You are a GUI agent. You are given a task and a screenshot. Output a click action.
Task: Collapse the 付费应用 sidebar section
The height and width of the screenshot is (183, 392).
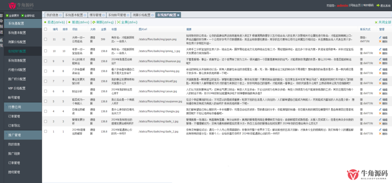(x=23, y=107)
